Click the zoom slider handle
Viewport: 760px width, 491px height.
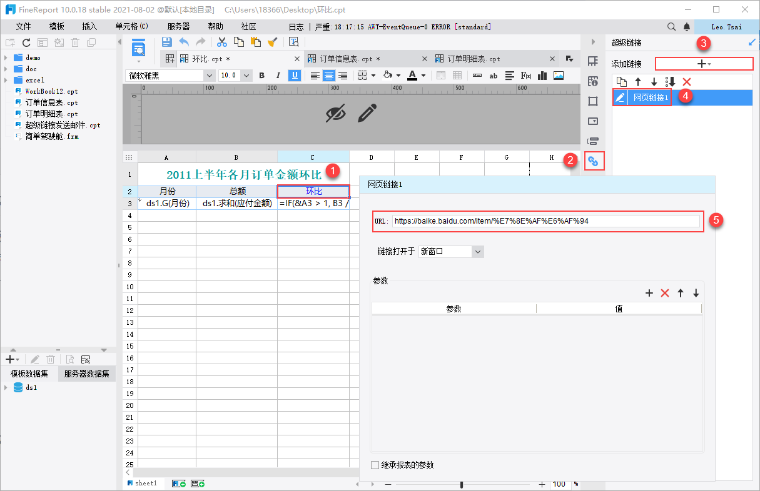pos(462,484)
